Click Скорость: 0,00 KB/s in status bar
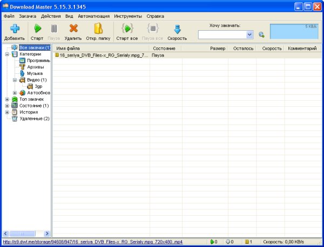This screenshot has height=247, width=324. pos(283,242)
